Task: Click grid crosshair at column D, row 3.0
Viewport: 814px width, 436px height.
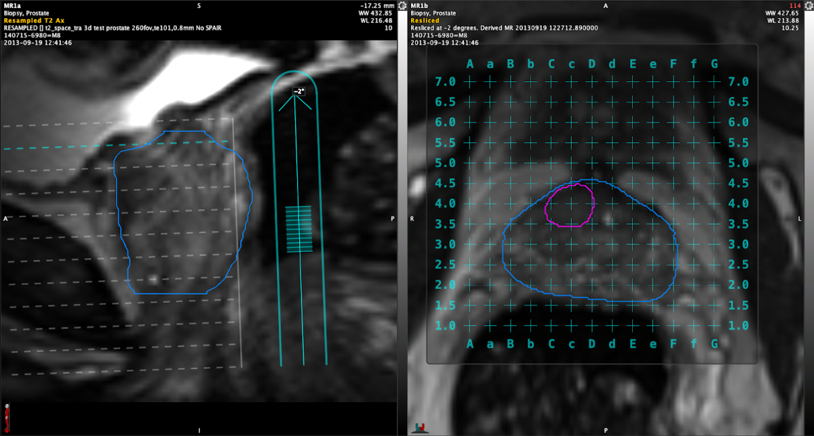Action: [592, 244]
